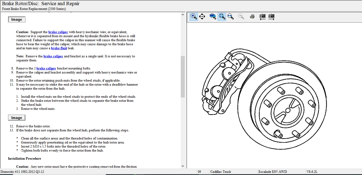This screenshot has width=362, height=175.
Task: Click Escalade ESV AWD in status bar
Action: point(272,172)
